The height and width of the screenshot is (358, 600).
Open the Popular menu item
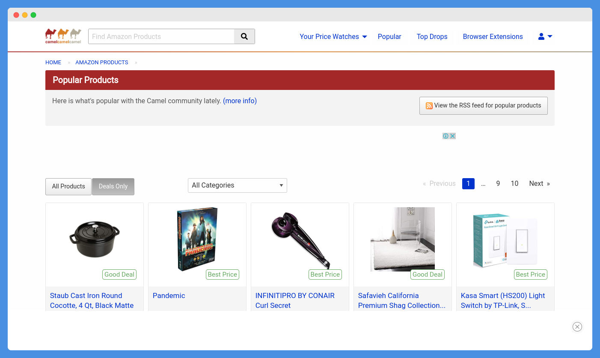[389, 36]
